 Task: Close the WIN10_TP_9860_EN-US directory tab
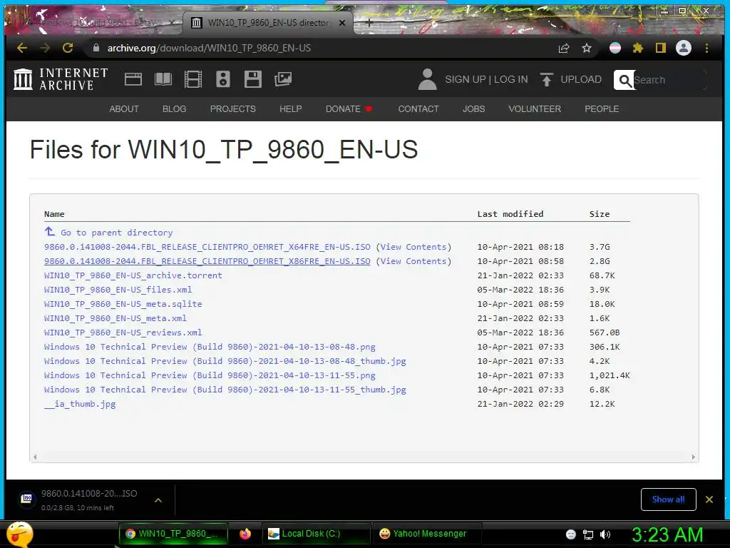pos(342,22)
